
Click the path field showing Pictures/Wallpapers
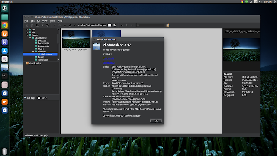click(92, 25)
